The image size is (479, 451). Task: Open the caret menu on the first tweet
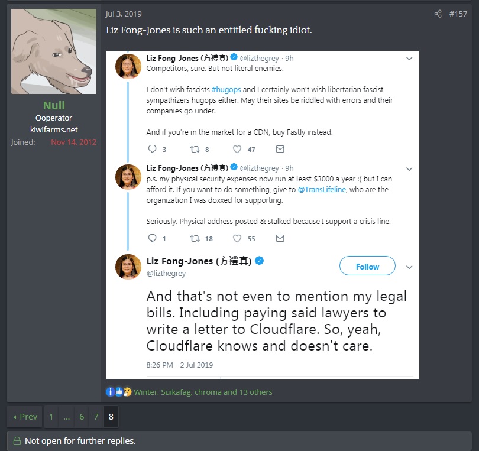pos(409,59)
